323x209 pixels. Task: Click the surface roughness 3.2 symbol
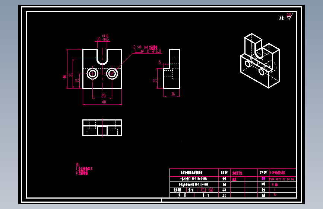(290, 16)
